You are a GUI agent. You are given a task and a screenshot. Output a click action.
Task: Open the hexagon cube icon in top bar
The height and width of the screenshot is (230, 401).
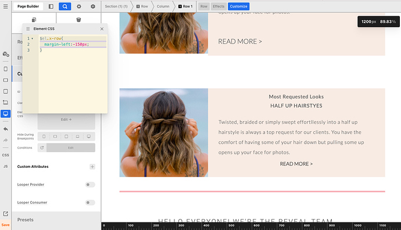coord(93,6)
